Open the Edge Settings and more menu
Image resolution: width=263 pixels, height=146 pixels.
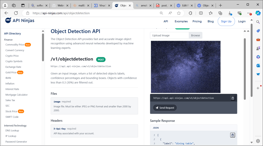pyautogui.click(x=249, y=13)
